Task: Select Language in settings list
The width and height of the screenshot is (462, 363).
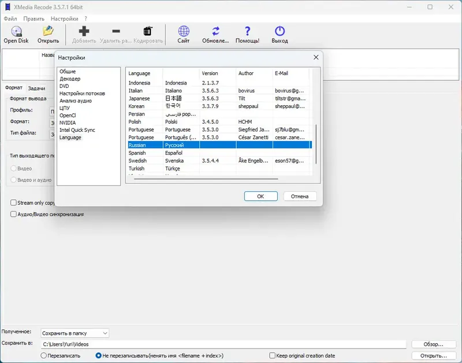Action: click(70, 138)
